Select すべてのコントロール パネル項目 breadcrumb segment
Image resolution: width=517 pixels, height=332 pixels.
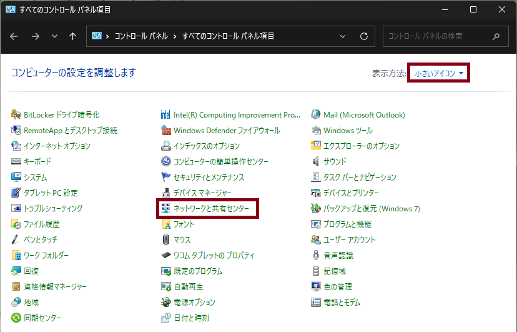coord(229,36)
